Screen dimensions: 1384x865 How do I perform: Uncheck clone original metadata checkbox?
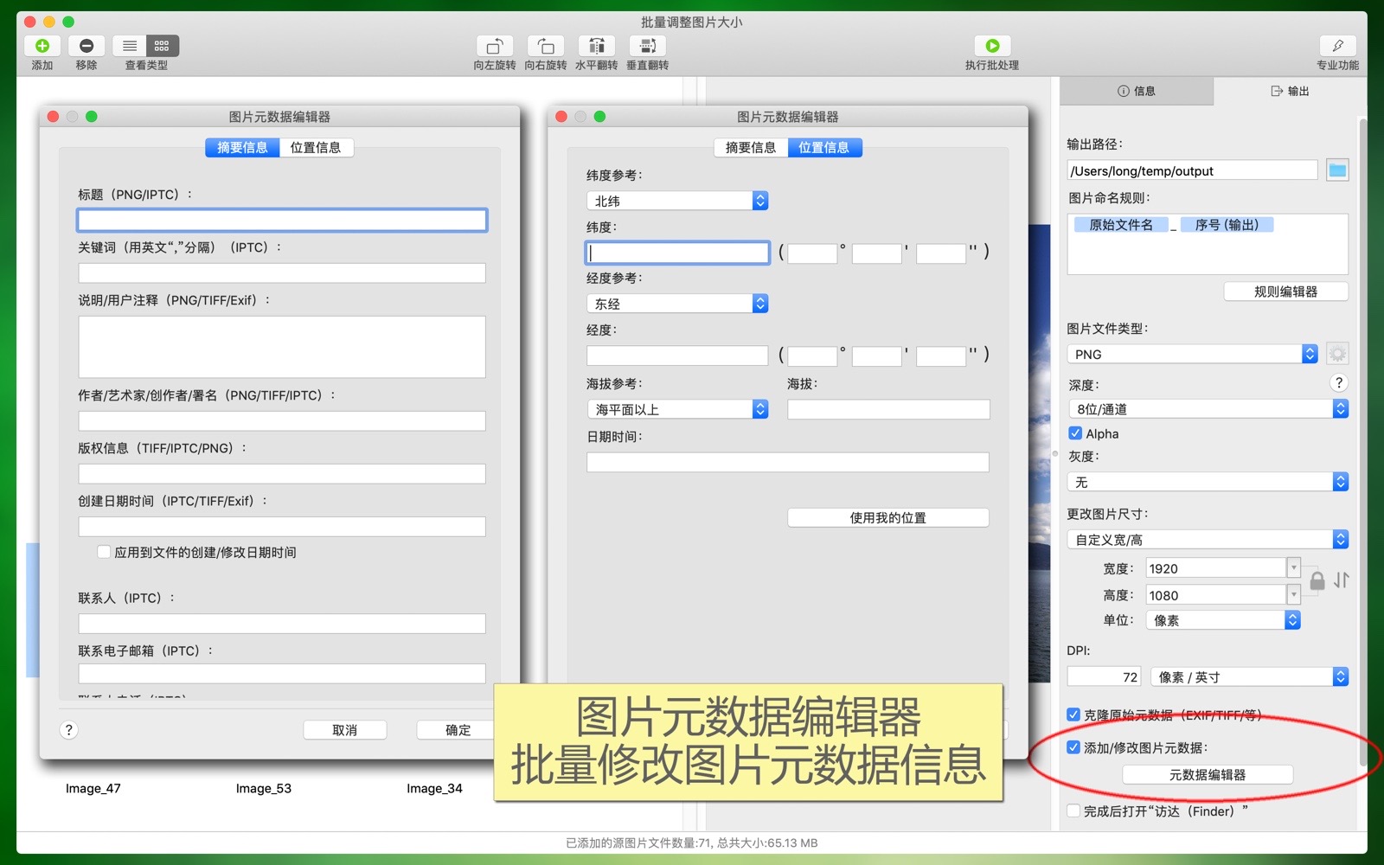(x=1073, y=714)
